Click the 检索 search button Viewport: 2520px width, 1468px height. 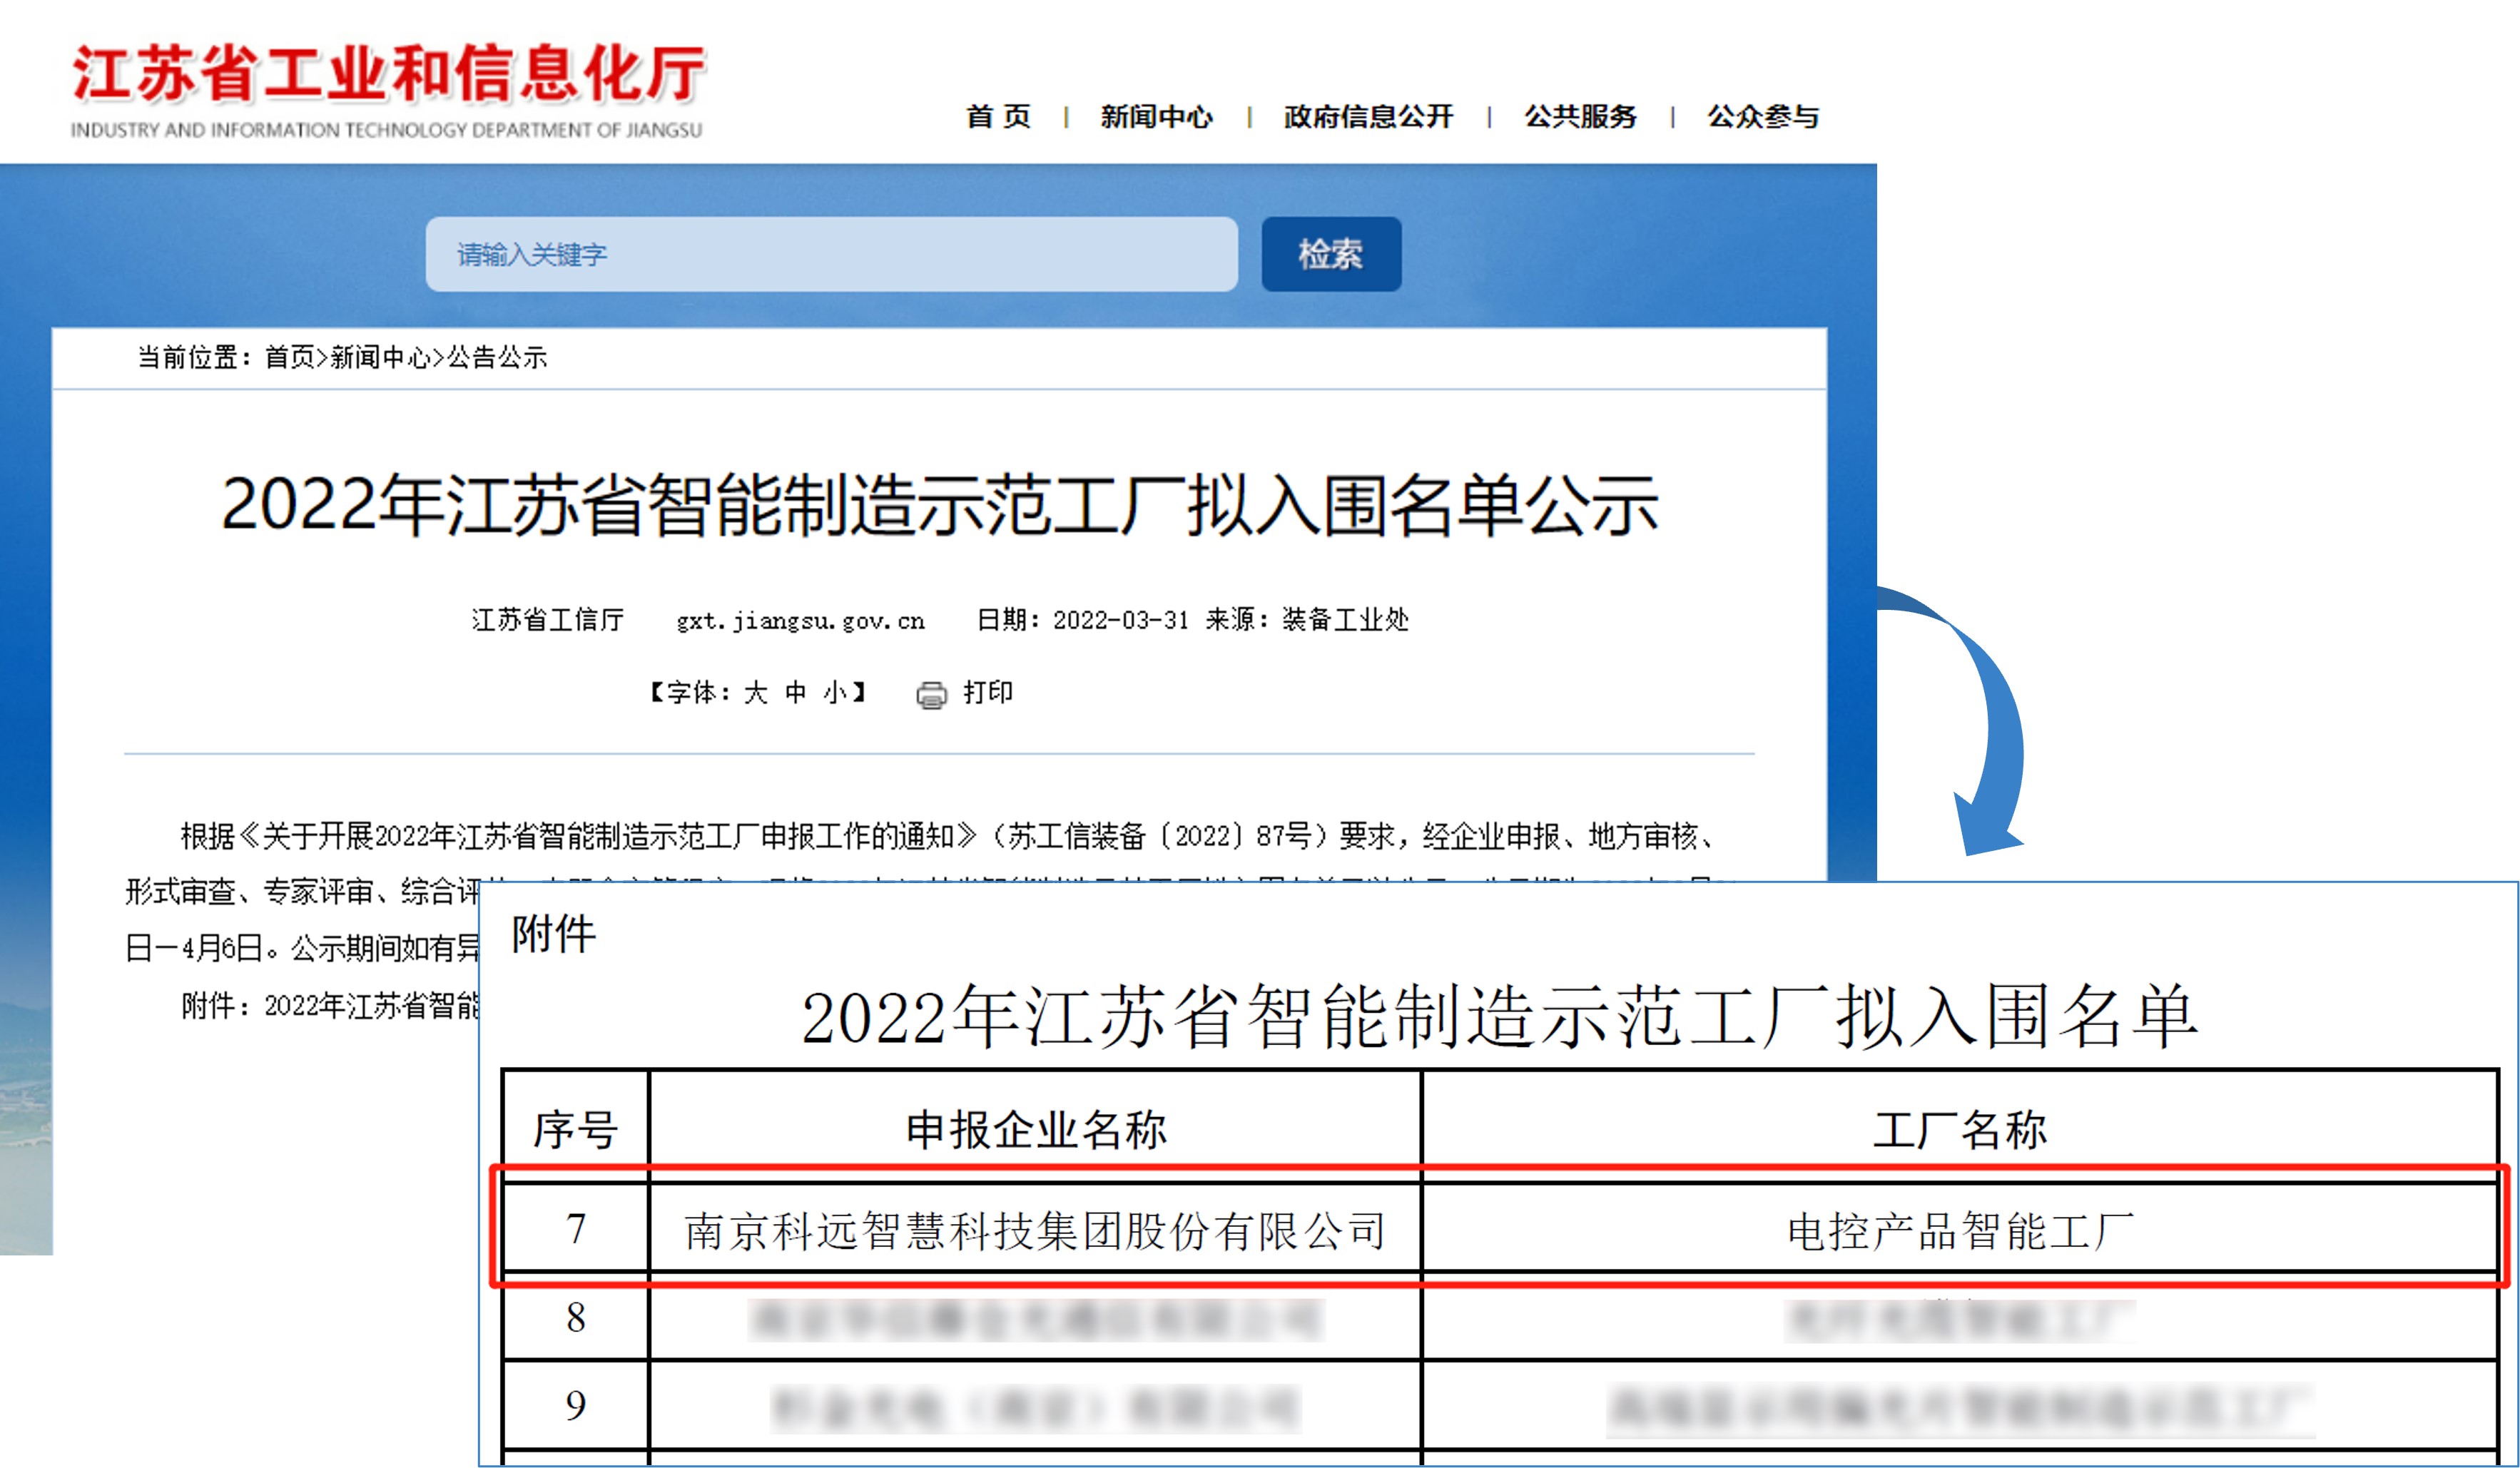point(1330,254)
